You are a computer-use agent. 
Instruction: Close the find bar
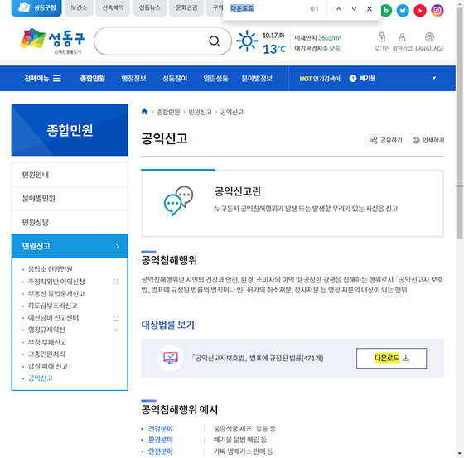point(370,9)
